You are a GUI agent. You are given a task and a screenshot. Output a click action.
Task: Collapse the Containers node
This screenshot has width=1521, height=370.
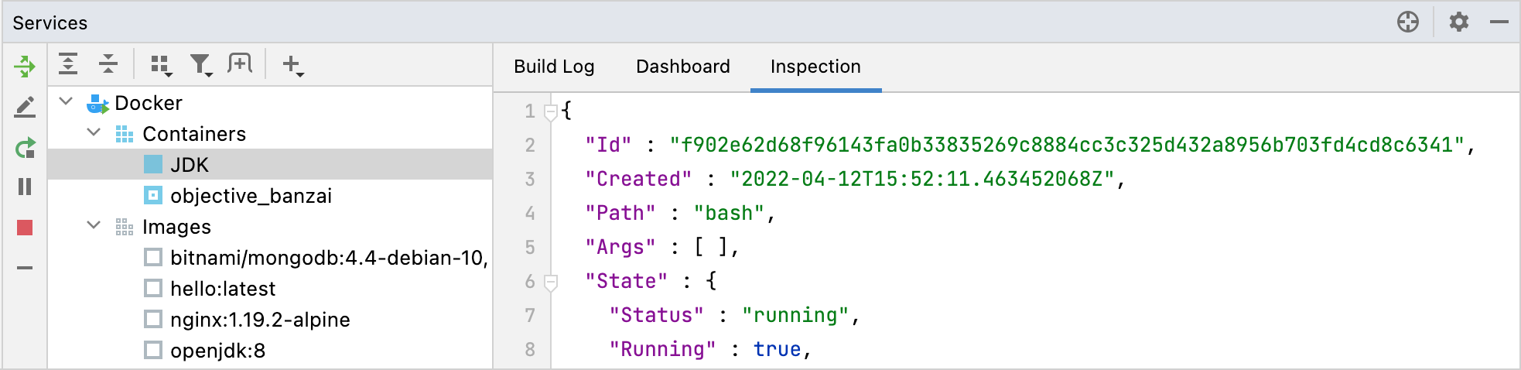coord(94,133)
